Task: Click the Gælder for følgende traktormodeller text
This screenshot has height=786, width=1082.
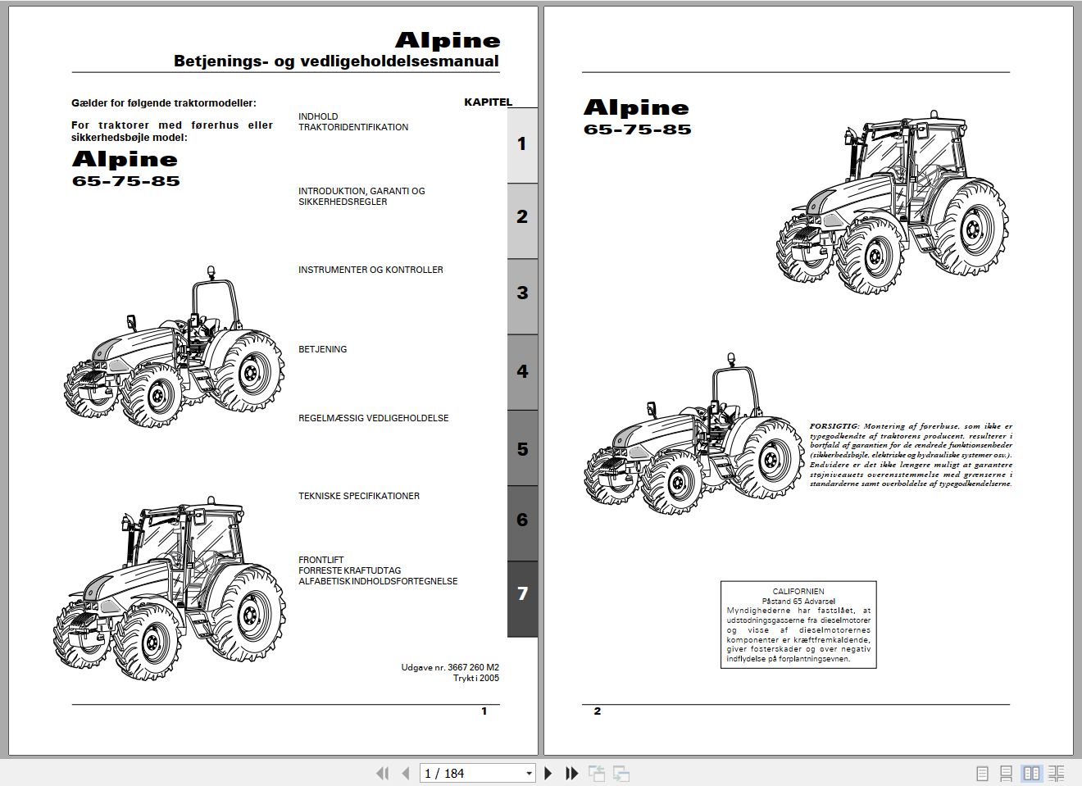Action: click(164, 103)
